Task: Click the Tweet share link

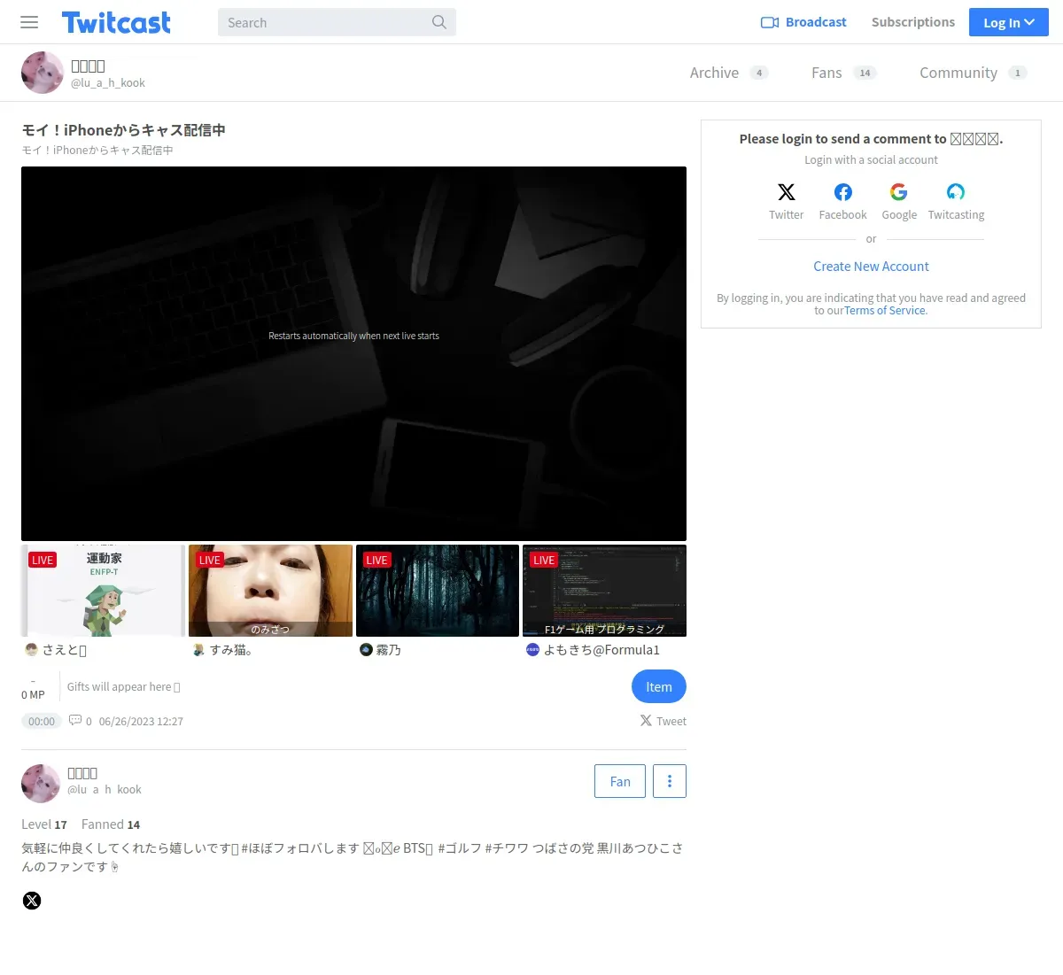Action: pos(663,721)
